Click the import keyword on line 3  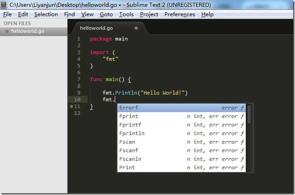point(99,52)
